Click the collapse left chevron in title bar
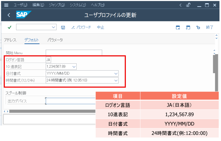Screen dimensions: 221x141 click(181, 5)
